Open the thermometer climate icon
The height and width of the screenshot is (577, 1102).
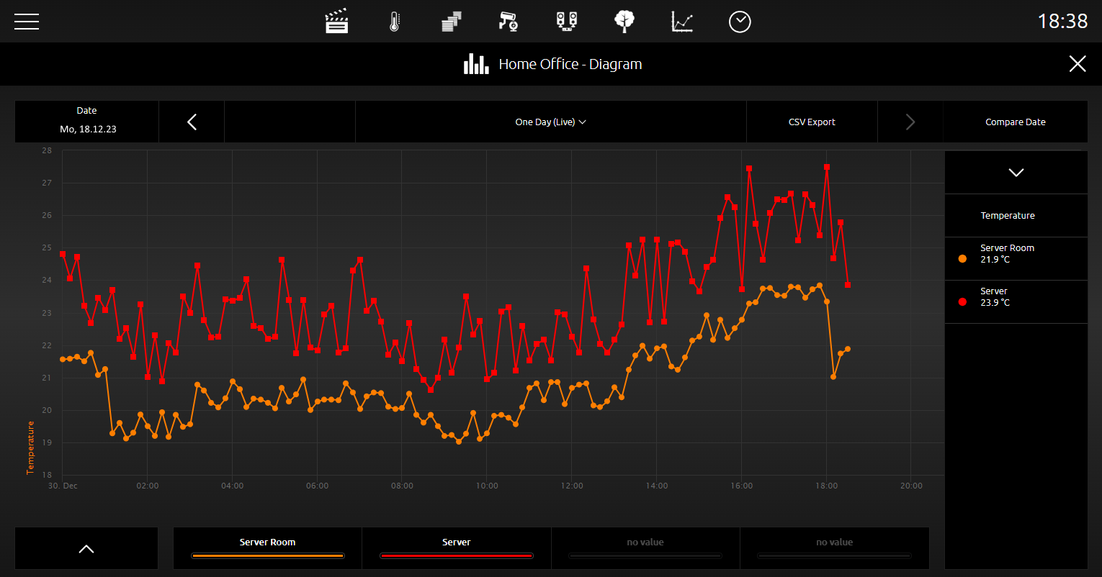tap(394, 22)
